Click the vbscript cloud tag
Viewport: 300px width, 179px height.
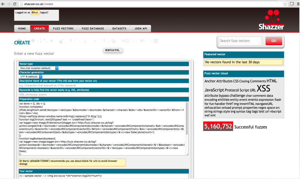(276, 112)
